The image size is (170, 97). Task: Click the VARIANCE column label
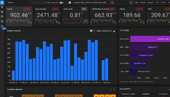click(145, 94)
